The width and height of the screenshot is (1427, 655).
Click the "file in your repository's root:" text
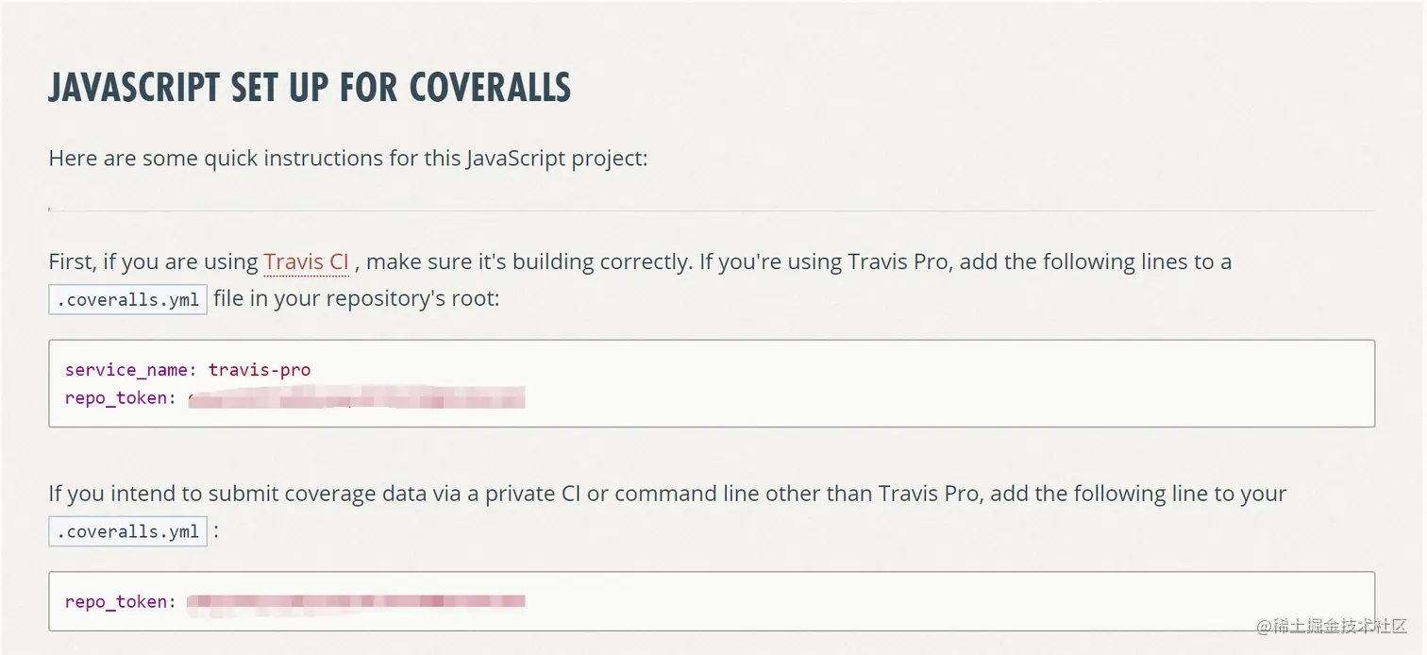(x=357, y=298)
